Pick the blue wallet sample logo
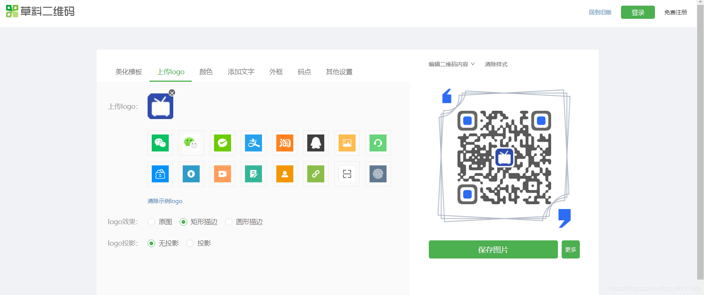This screenshot has width=704, height=295. (160, 174)
